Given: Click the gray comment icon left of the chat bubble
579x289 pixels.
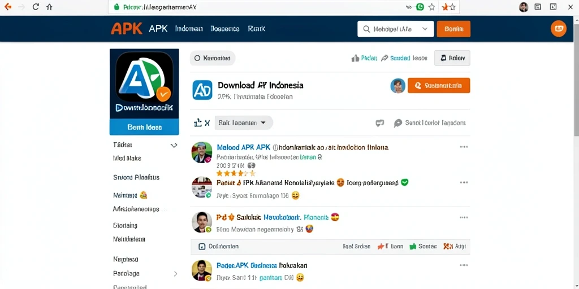Looking at the screenshot, I should pyautogui.click(x=379, y=123).
